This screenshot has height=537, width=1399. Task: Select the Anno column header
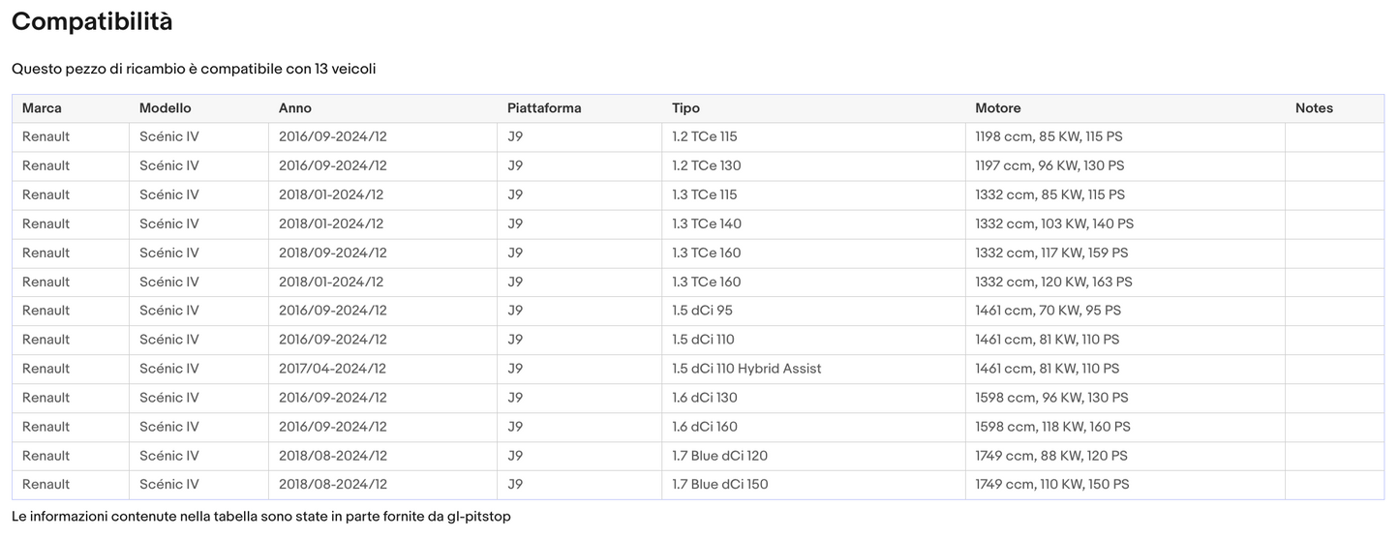(x=294, y=108)
